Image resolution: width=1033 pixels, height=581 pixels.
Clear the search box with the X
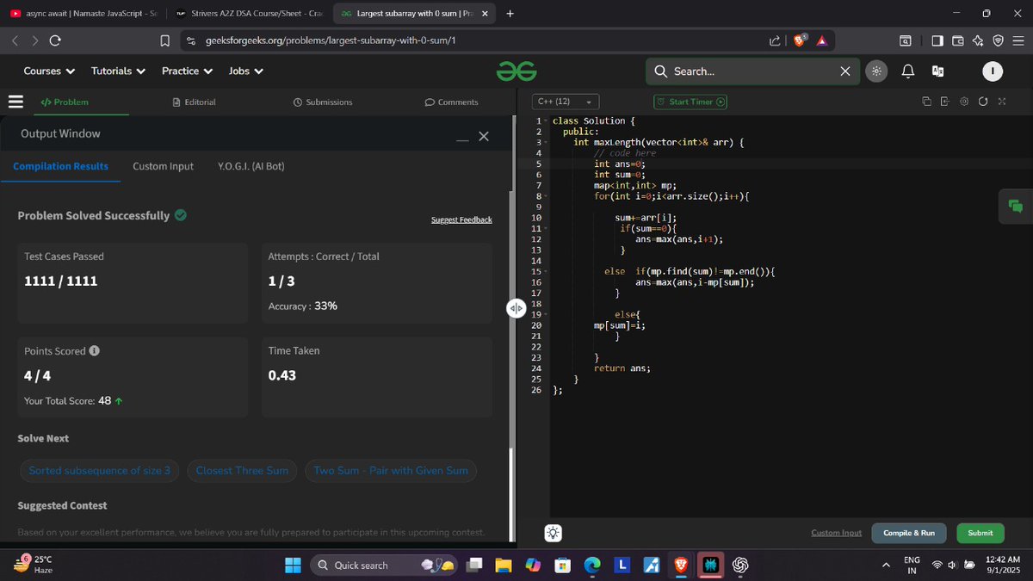[x=845, y=71]
